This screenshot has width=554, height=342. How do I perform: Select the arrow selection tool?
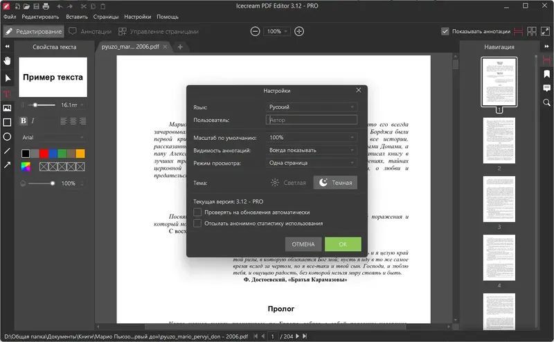8,78
